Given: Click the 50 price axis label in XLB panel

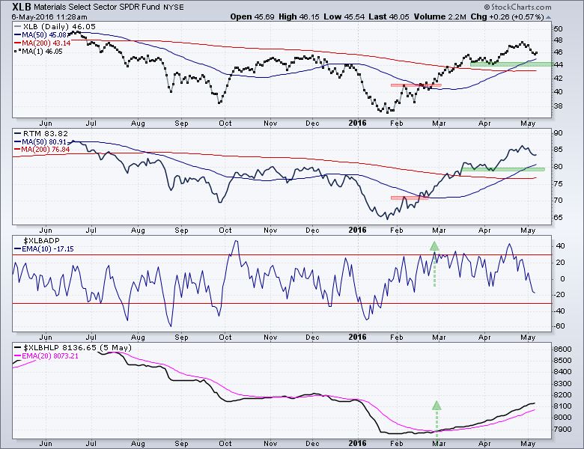Looking at the screenshot, I should pyautogui.click(x=558, y=28).
